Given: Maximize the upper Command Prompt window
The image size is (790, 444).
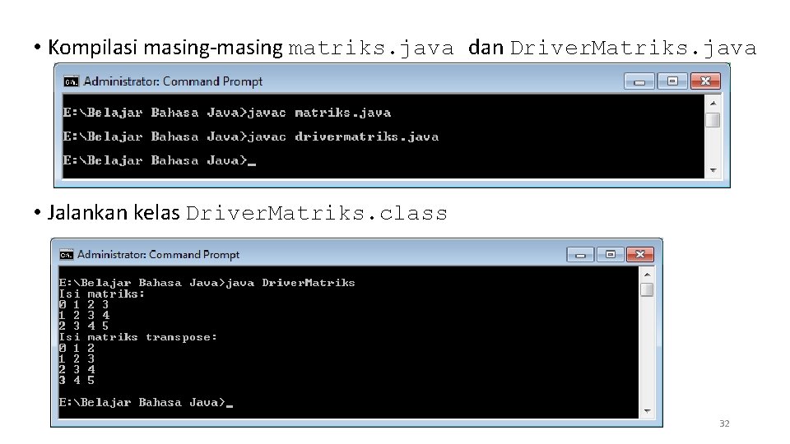Looking at the screenshot, I should (672, 81).
